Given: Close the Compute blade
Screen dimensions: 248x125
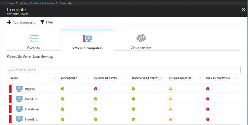Looking at the screenshot, I should [243, 10].
